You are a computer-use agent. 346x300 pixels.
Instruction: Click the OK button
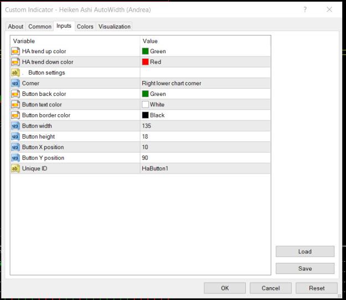pos(225,288)
